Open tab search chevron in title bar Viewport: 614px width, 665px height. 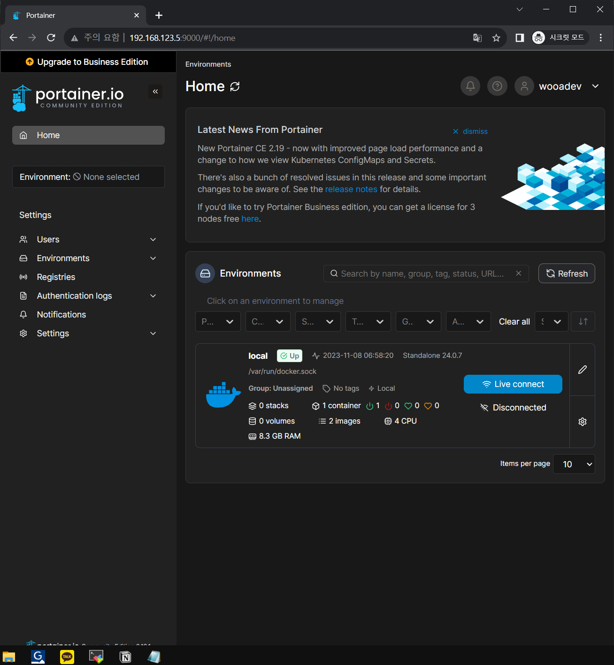(x=520, y=9)
